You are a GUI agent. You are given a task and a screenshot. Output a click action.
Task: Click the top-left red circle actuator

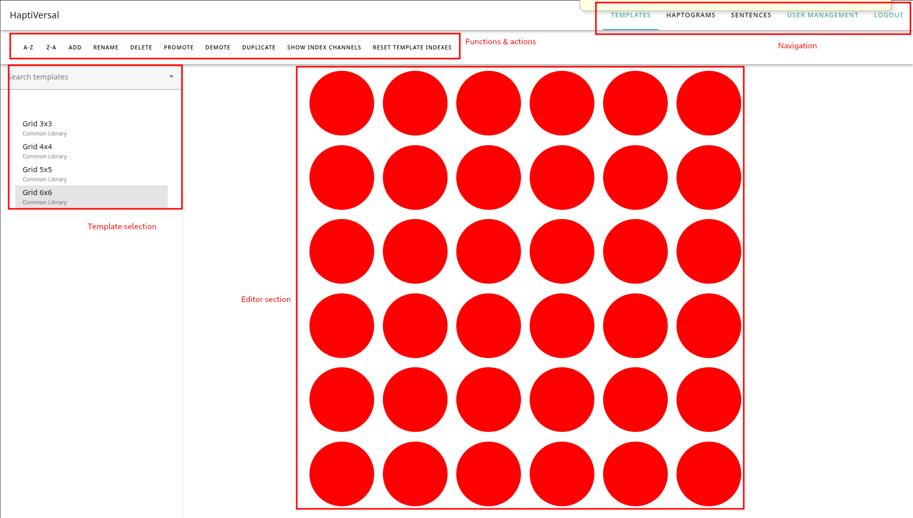[342, 103]
